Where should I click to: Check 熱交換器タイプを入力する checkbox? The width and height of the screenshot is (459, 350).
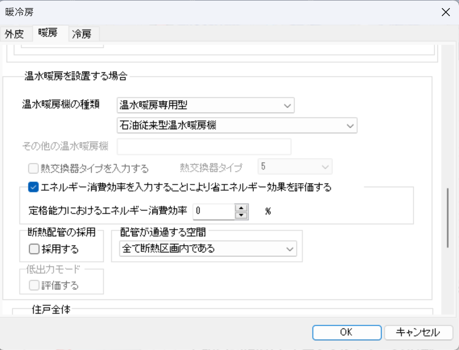pos(33,168)
